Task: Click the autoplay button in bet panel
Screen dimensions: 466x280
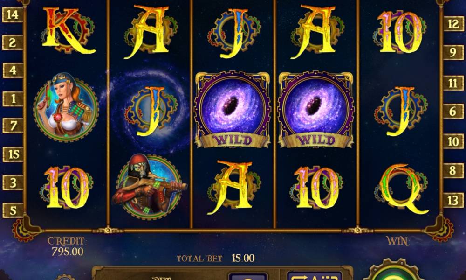Action: (x=315, y=276)
